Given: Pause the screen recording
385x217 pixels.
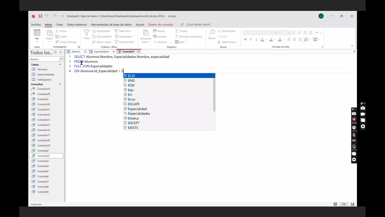Looking at the screenshot, I should coord(354,127).
